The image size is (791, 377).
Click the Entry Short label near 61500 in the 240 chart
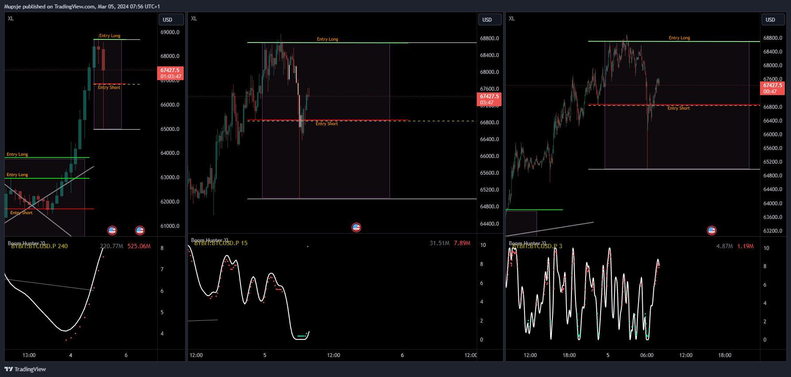pos(21,213)
